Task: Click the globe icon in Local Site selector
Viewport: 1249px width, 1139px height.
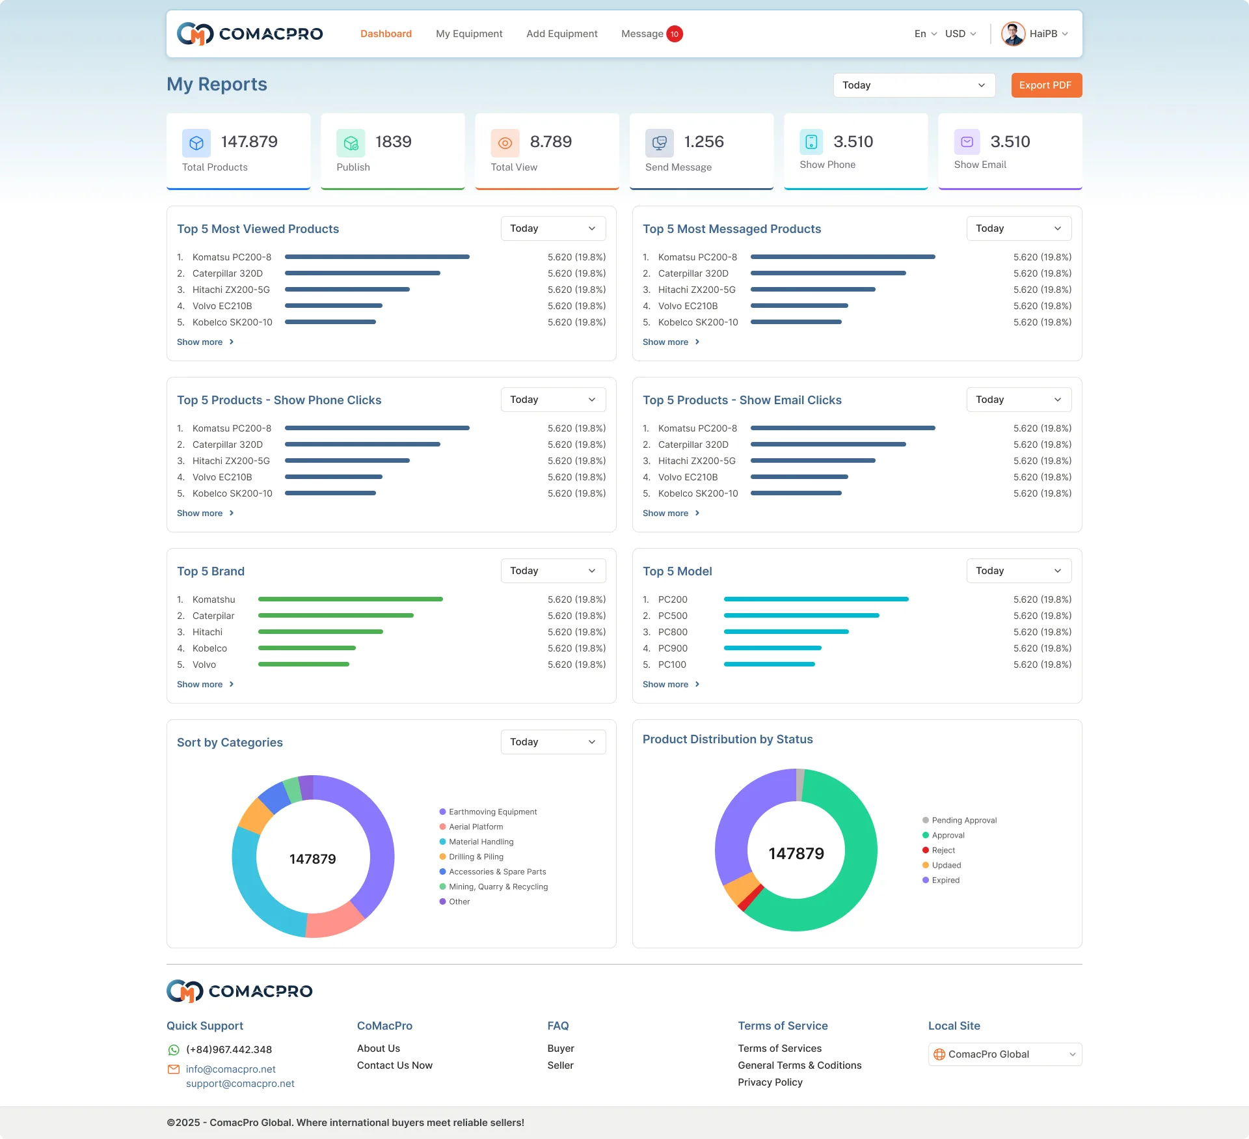Action: [939, 1054]
